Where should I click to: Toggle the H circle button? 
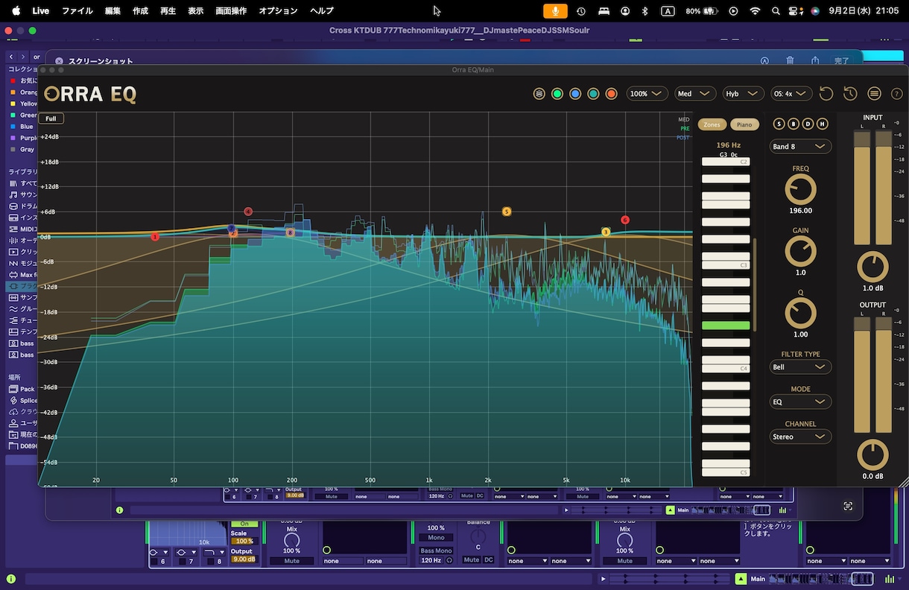click(822, 124)
